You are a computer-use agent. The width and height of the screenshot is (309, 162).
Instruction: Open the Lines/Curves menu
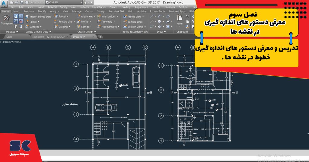(99, 7)
